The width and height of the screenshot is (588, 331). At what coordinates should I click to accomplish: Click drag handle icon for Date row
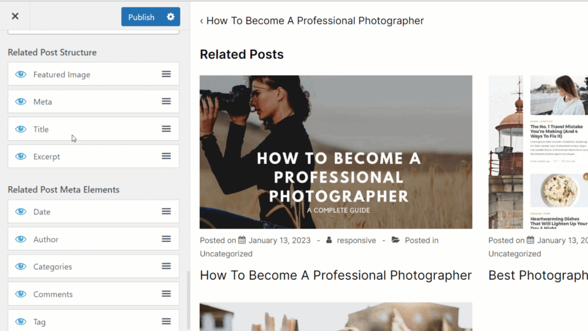pyautogui.click(x=166, y=211)
